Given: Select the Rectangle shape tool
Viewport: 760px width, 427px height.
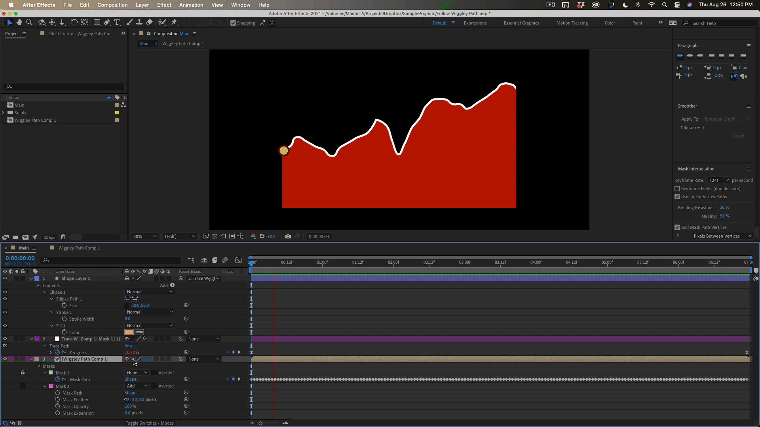Looking at the screenshot, I should 97,23.
